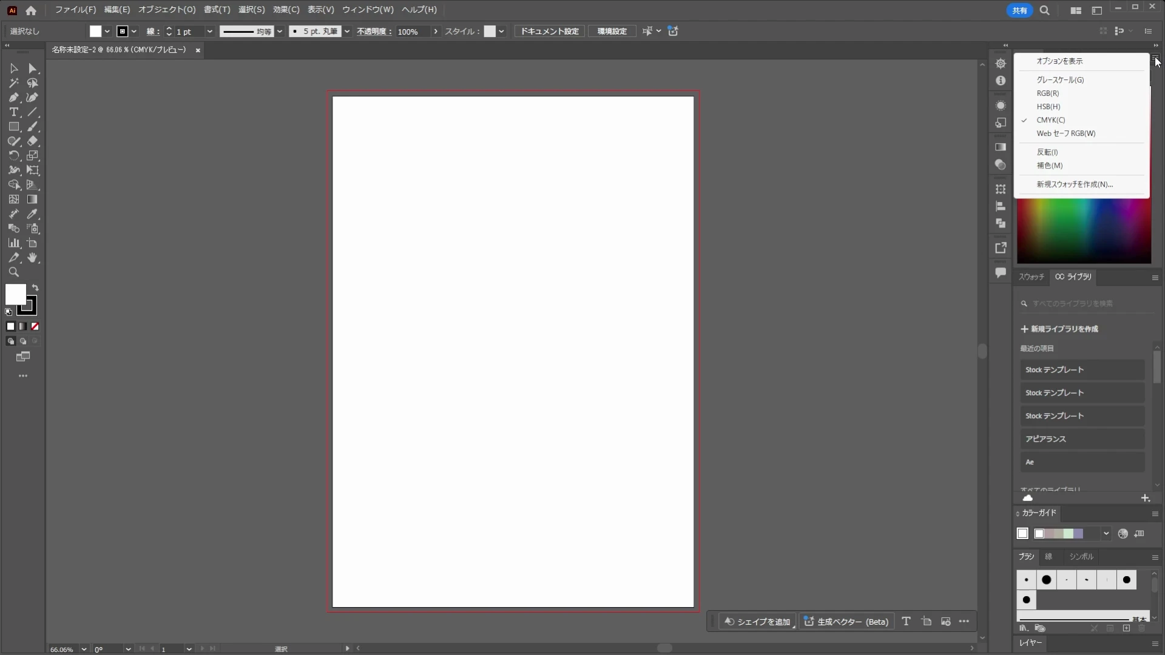Screen dimensions: 1165x655
Task: Open the color guide harmony dropdown
Action: [1106, 534]
